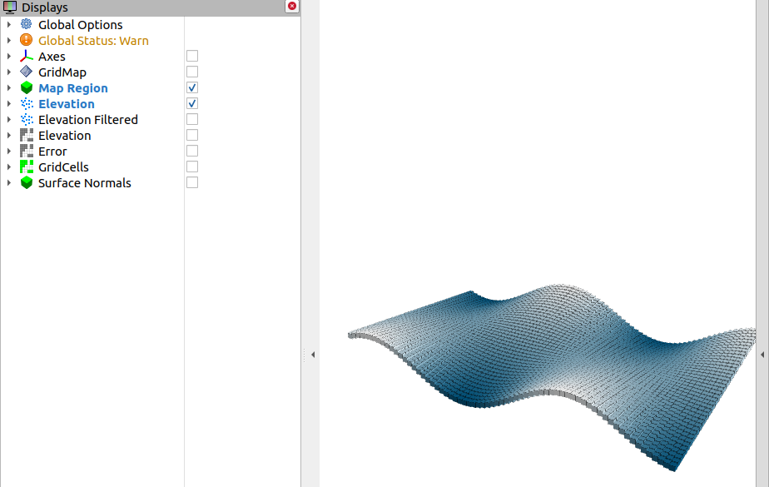Collapse the left panel splitter arrow
Screen dimensions: 769x487
(312, 354)
